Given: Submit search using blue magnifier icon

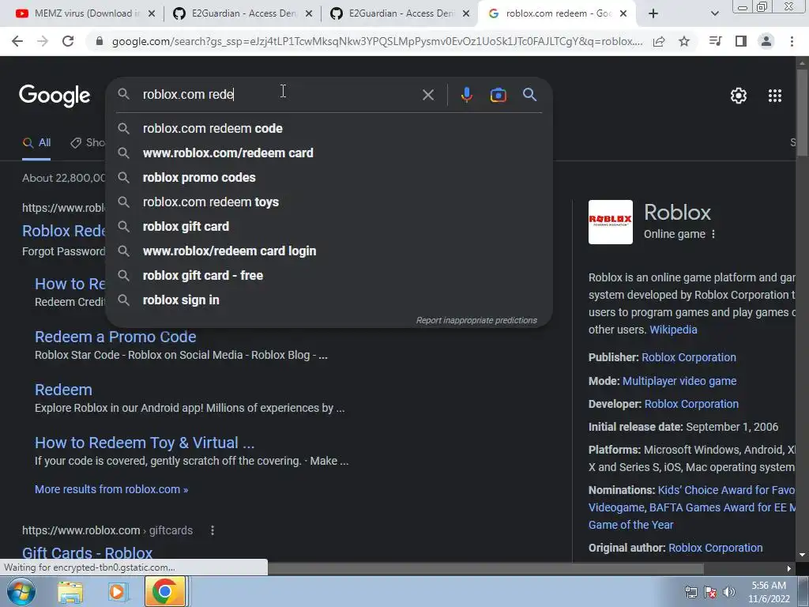Looking at the screenshot, I should (x=530, y=95).
